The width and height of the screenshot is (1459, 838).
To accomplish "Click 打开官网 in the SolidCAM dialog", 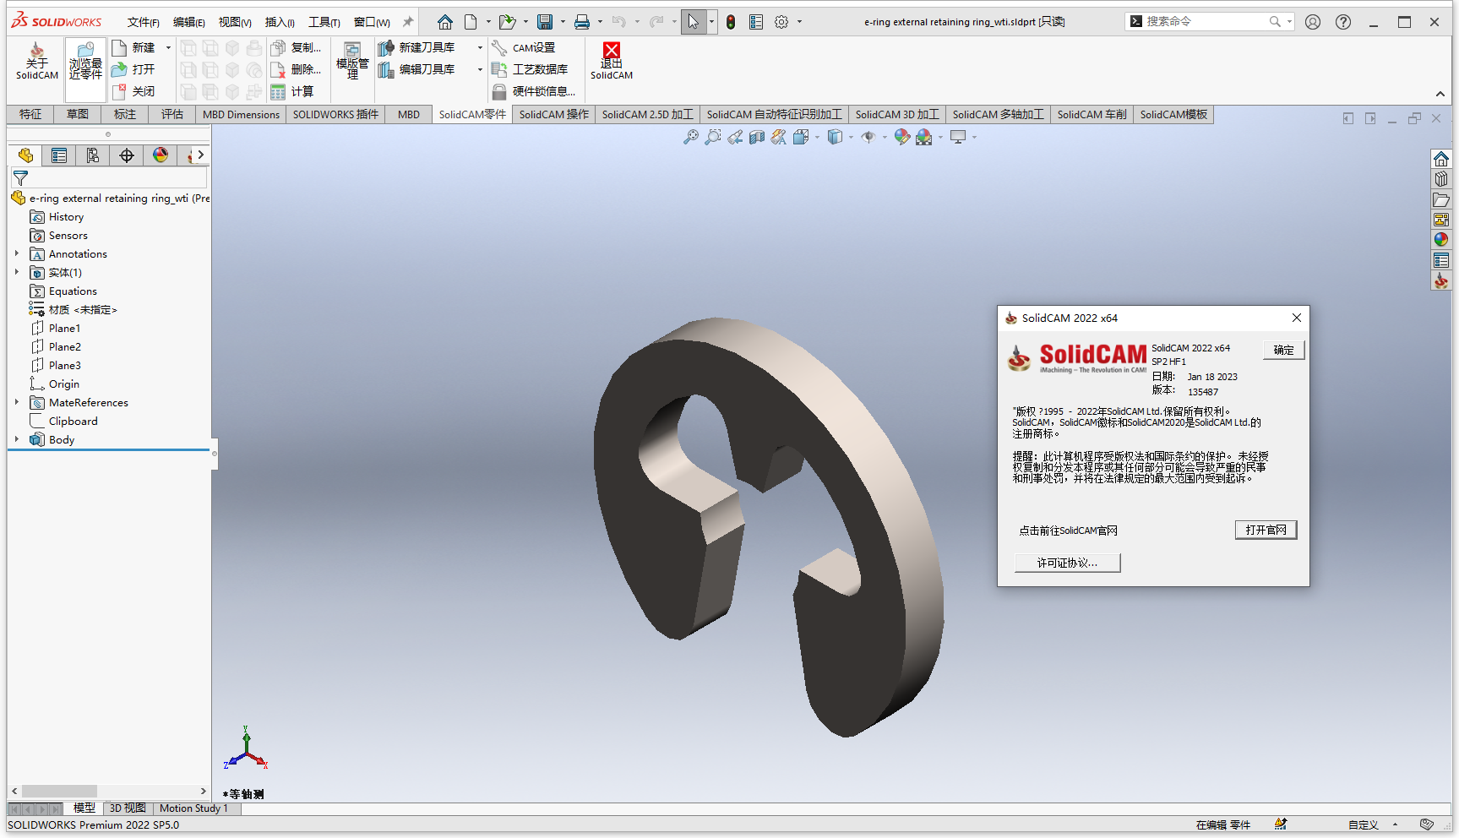I will 1266,530.
